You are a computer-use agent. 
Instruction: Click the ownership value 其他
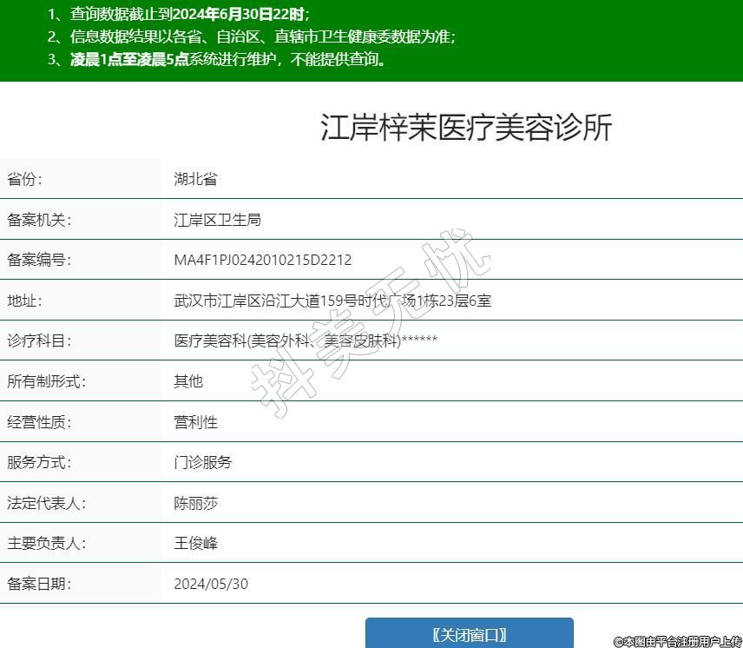[x=188, y=381]
